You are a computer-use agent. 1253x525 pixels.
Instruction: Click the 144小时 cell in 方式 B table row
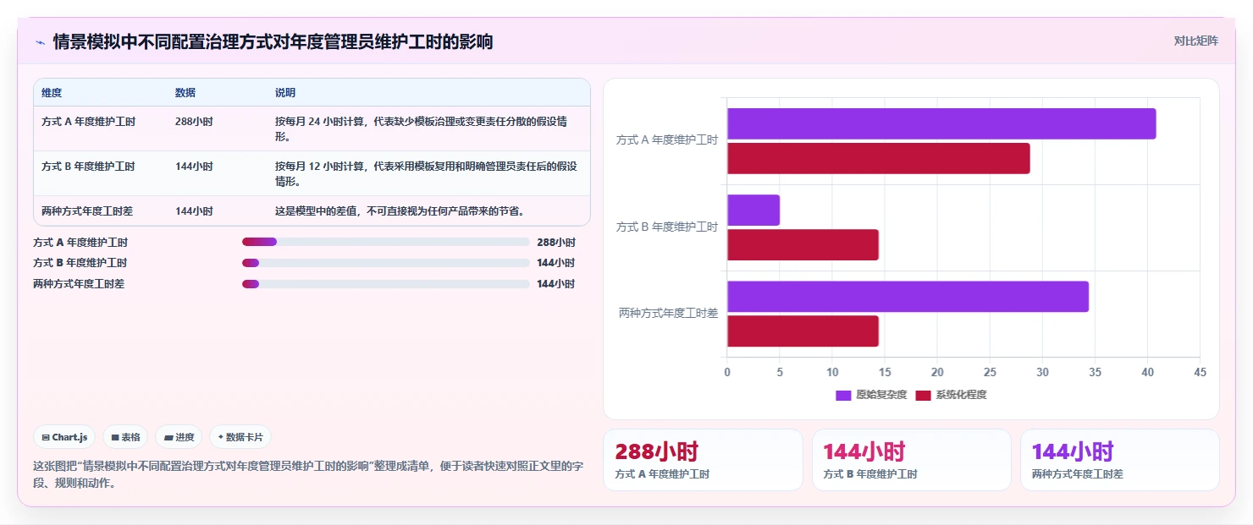click(194, 167)
